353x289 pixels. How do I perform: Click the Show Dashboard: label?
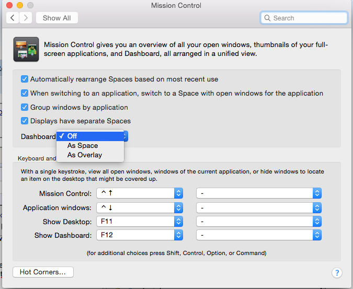click(63, 235)
